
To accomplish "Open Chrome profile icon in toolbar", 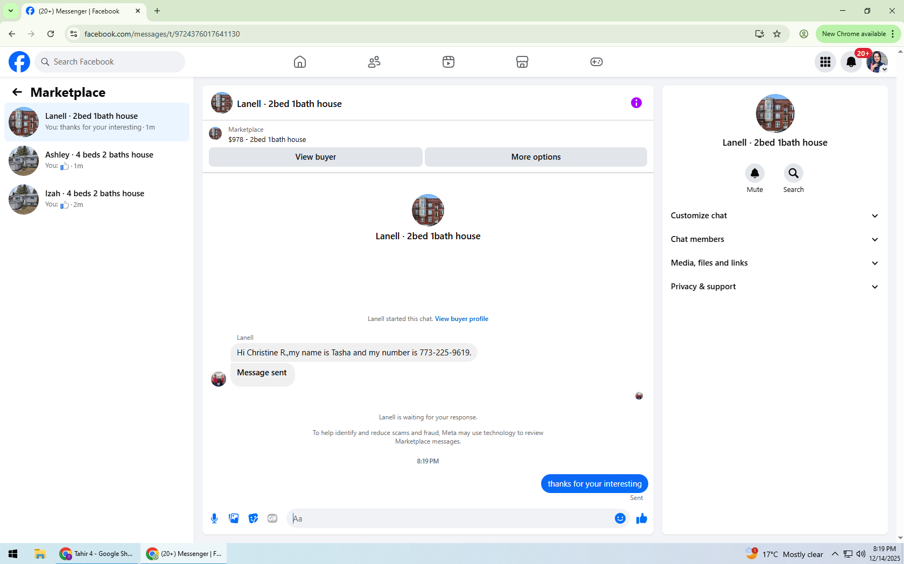I will tap(804, 34).
